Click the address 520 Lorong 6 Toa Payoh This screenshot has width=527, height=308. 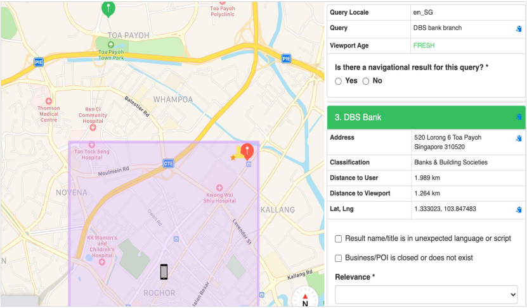(448, 142)
